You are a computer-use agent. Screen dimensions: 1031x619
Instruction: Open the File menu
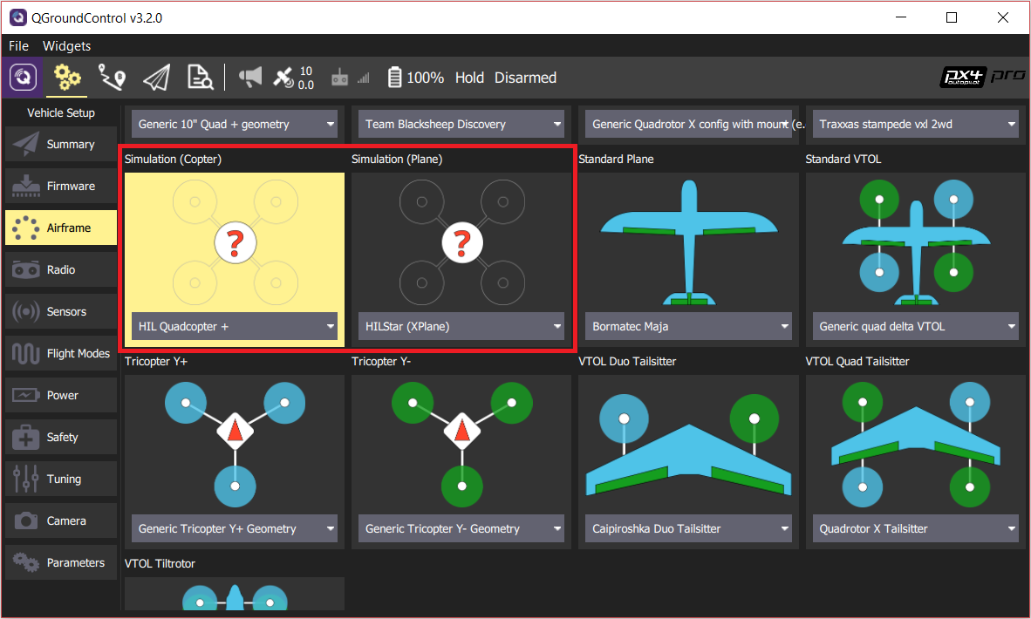click(18, 45)
